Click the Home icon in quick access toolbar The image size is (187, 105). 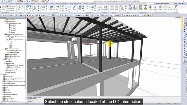click(x=2, y=1)
